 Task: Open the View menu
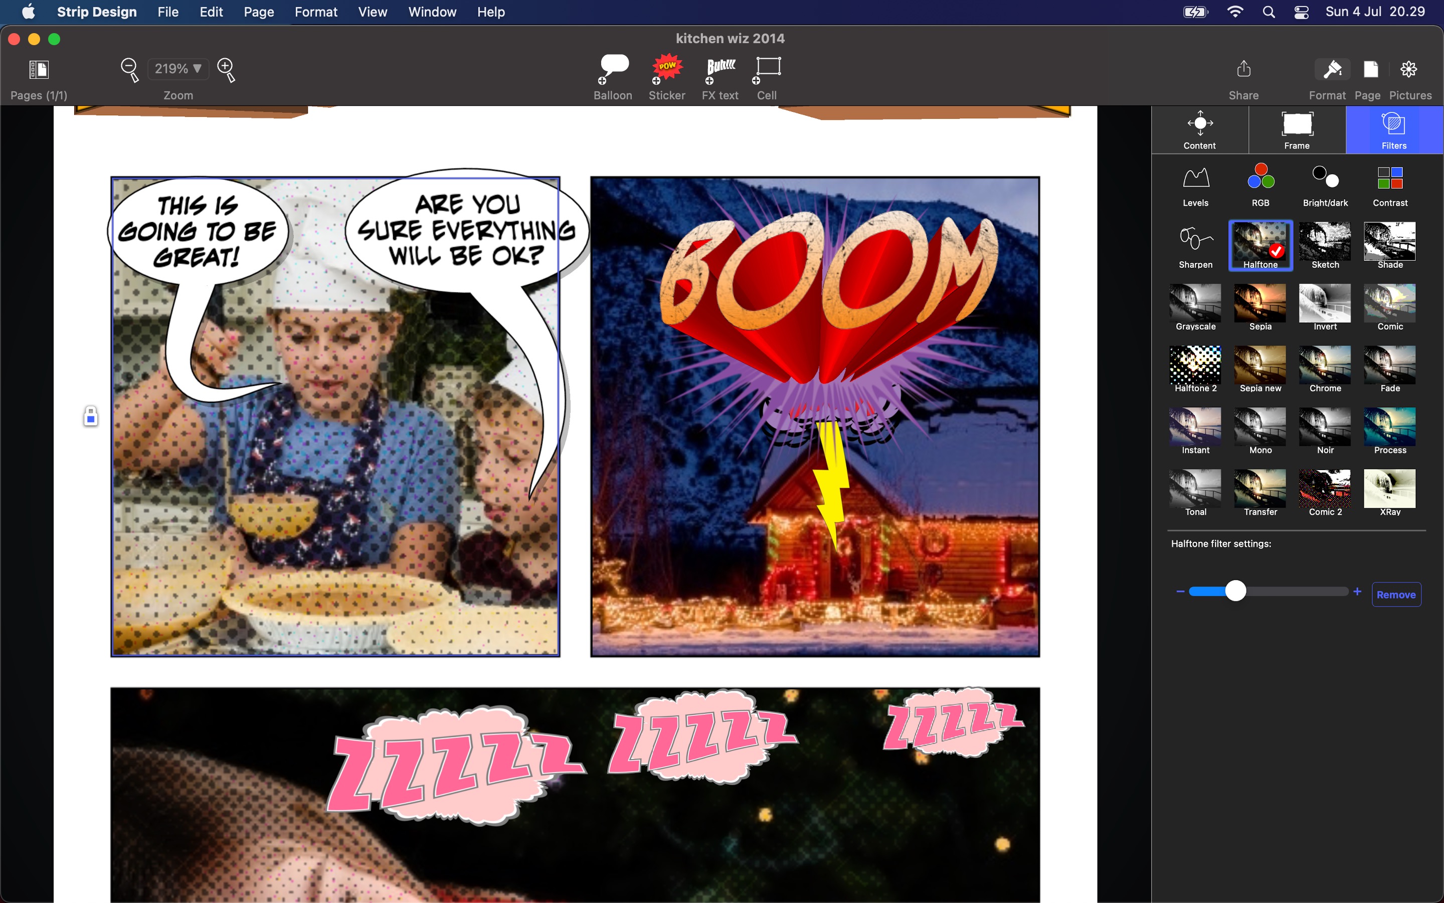(x=373, y=12)
